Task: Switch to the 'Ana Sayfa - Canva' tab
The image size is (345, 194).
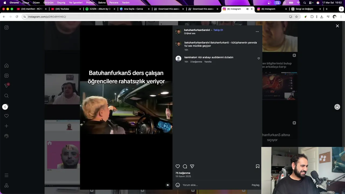Action: (134, 9)
